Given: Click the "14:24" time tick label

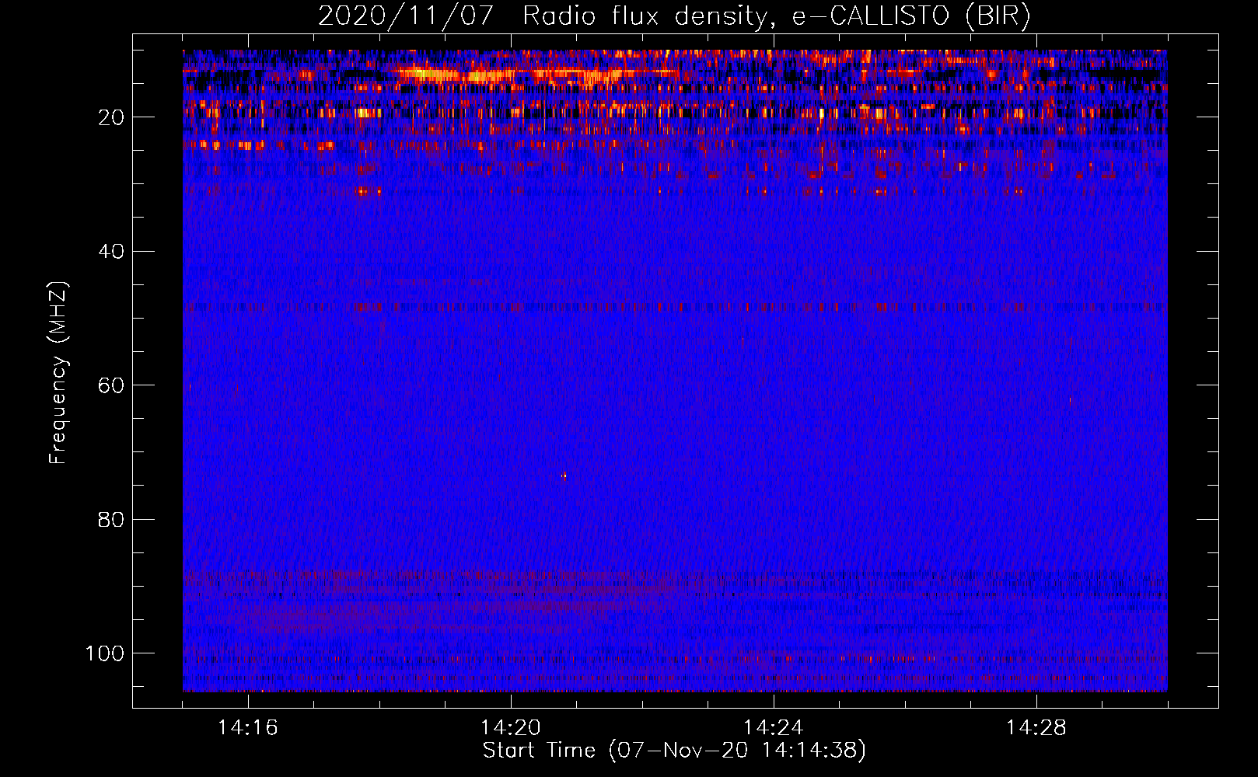Looking at the screenshot, I should pyautogui.click(x=774, y=728).
